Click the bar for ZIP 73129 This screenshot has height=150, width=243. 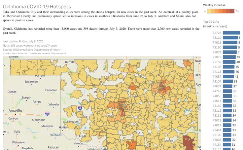(227, 115)
